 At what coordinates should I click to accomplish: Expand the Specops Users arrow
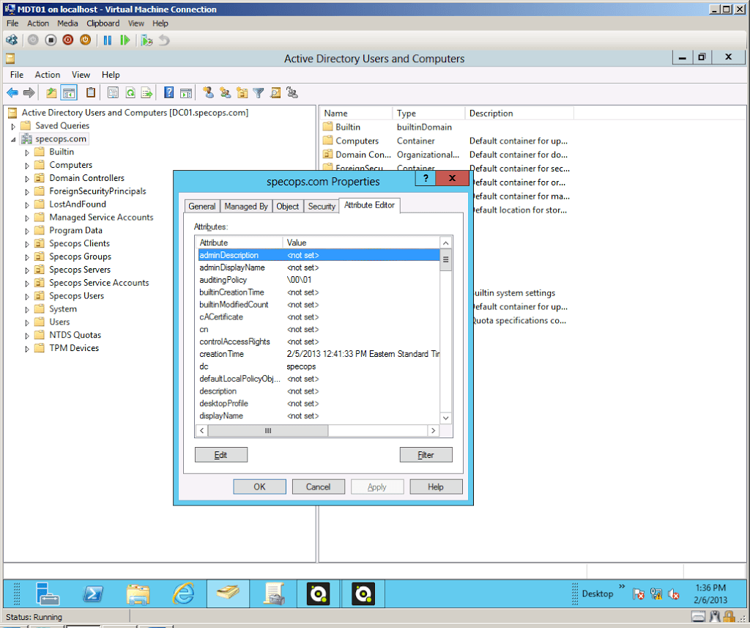27,296
